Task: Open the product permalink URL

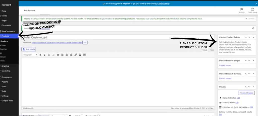Action: (57, 43)
